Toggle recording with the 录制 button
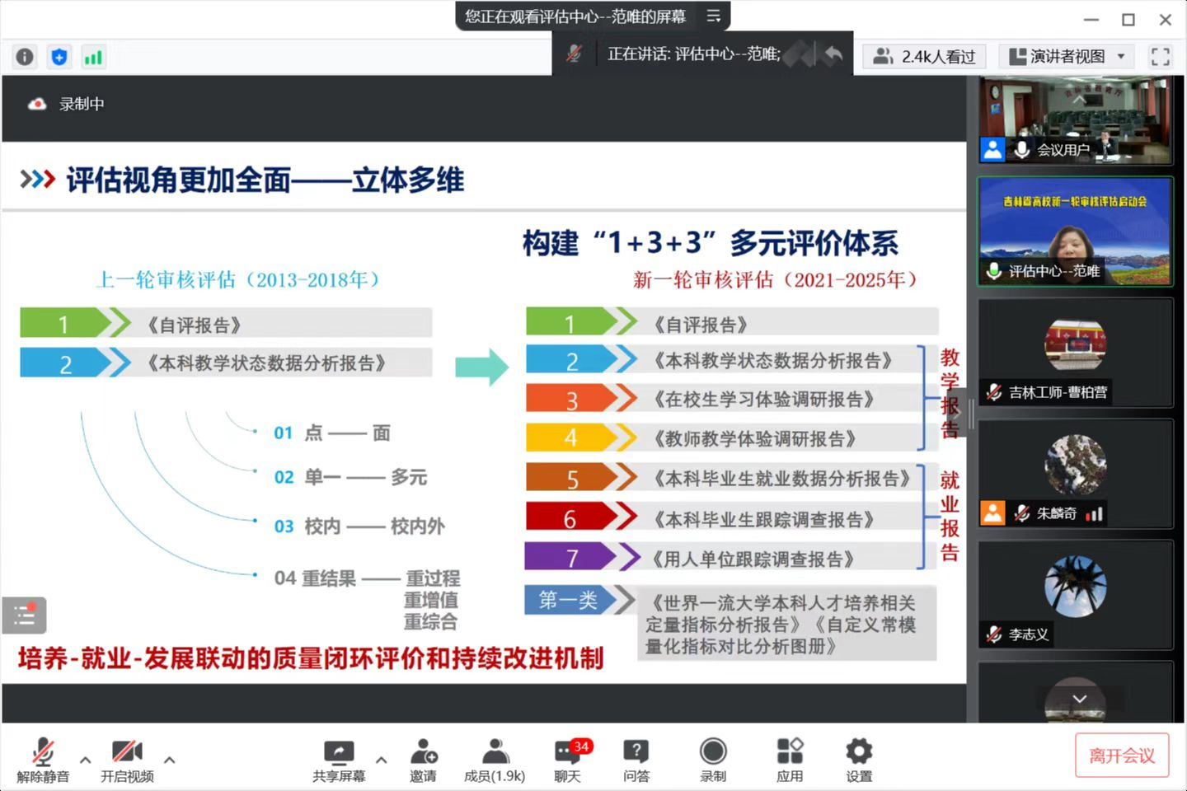Viewport: 1187px width, 791px height. 713,760
